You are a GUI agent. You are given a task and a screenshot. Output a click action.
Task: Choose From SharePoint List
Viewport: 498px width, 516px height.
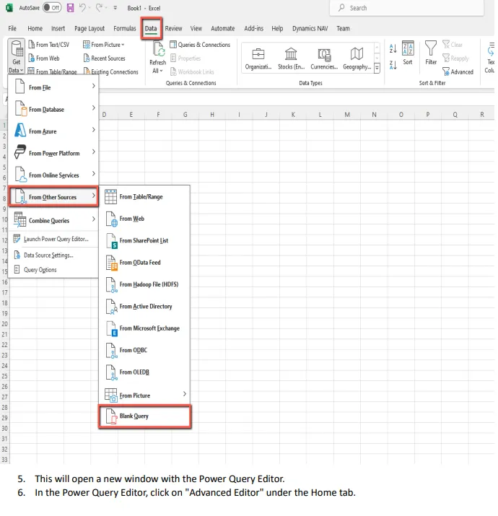[144, 240]
